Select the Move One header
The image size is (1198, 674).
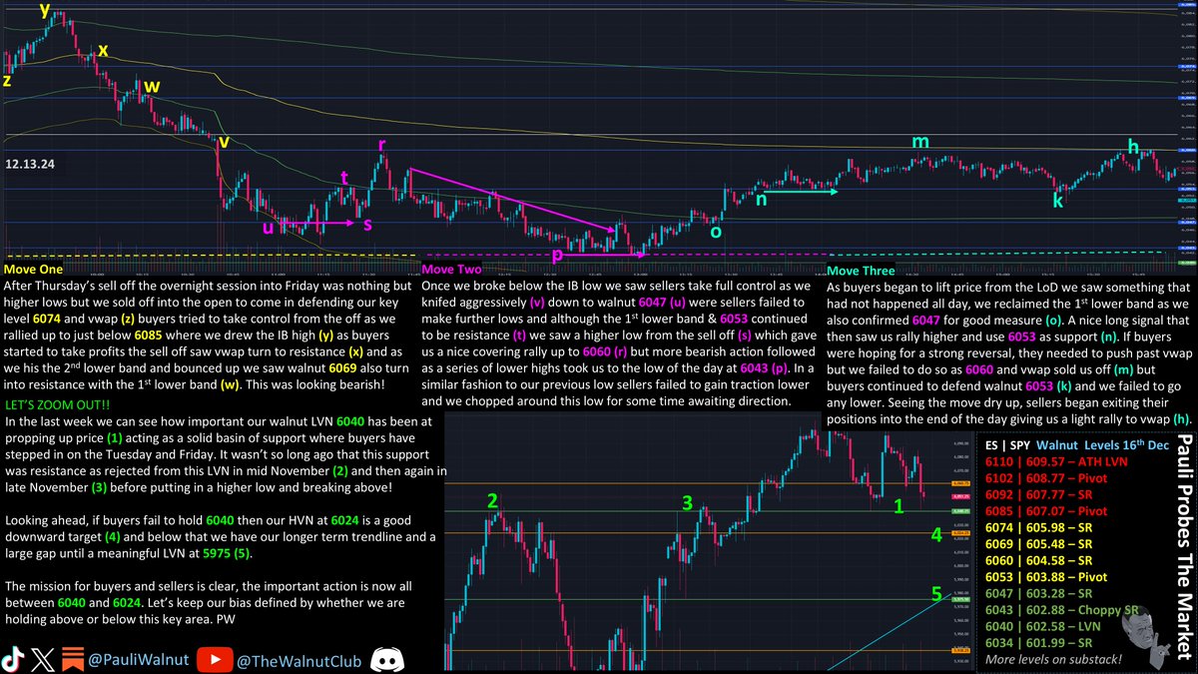coord(32,269)
